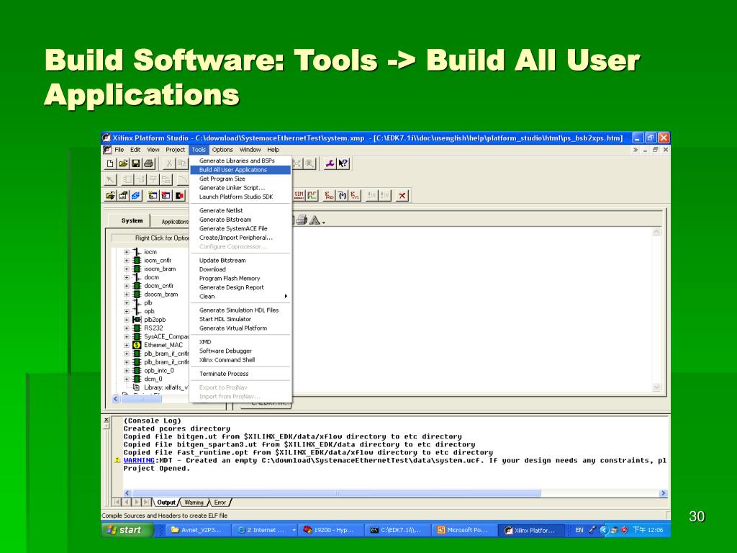Select the Output console tab
The image size is (737, 553).
click(166, 503)
